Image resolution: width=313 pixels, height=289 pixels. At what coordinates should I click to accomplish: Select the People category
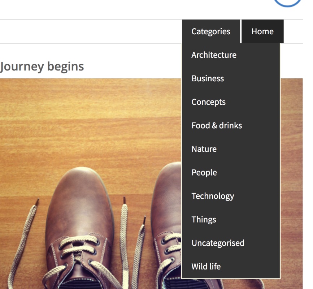point(204,172)
